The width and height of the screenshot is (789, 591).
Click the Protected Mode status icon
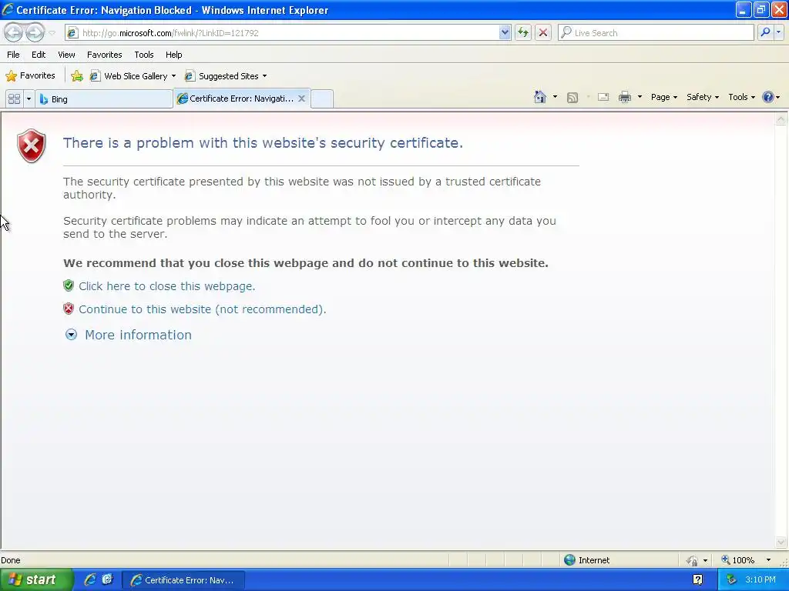(693, 560)
